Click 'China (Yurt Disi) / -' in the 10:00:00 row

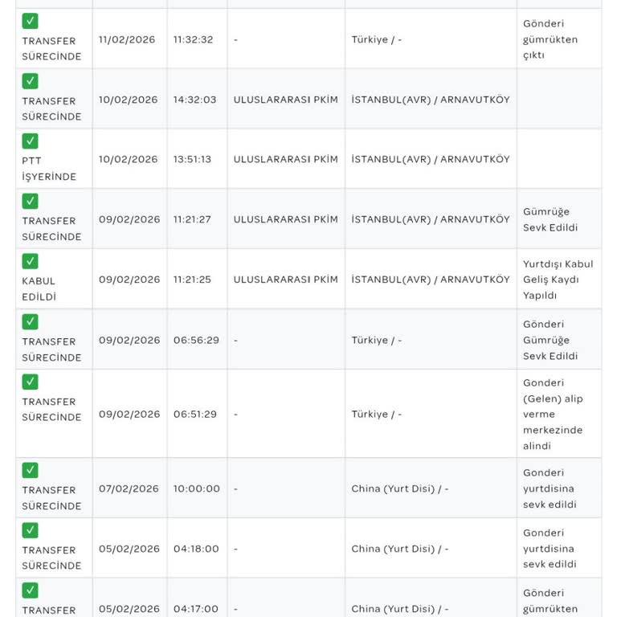(399, 488)
